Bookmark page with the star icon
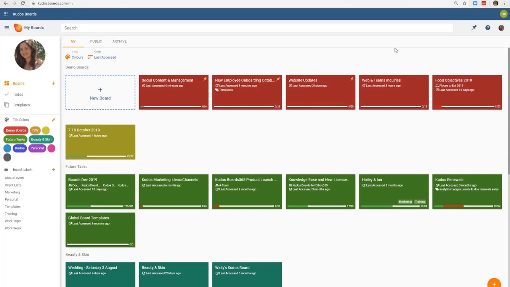This screenshot has height=287, width=510. (x=465, y=3)
